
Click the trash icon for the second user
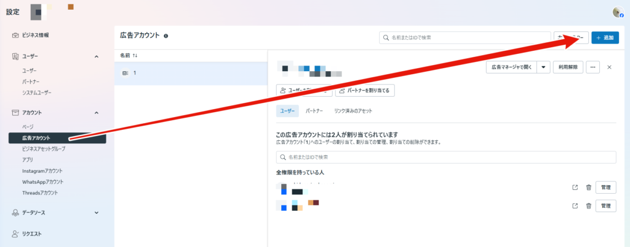click(589, 206)
